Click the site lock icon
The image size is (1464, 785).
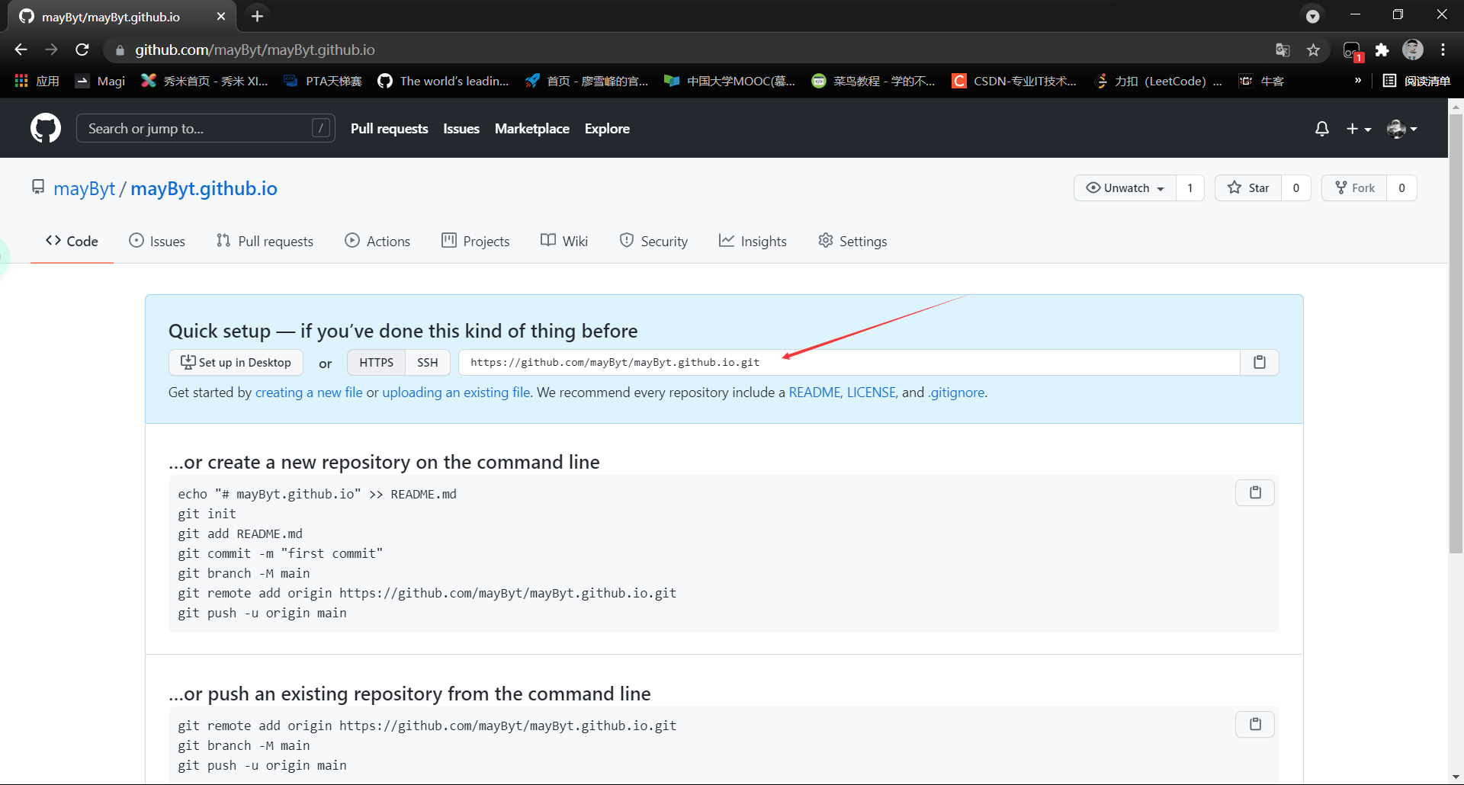(x=119, y=50)
